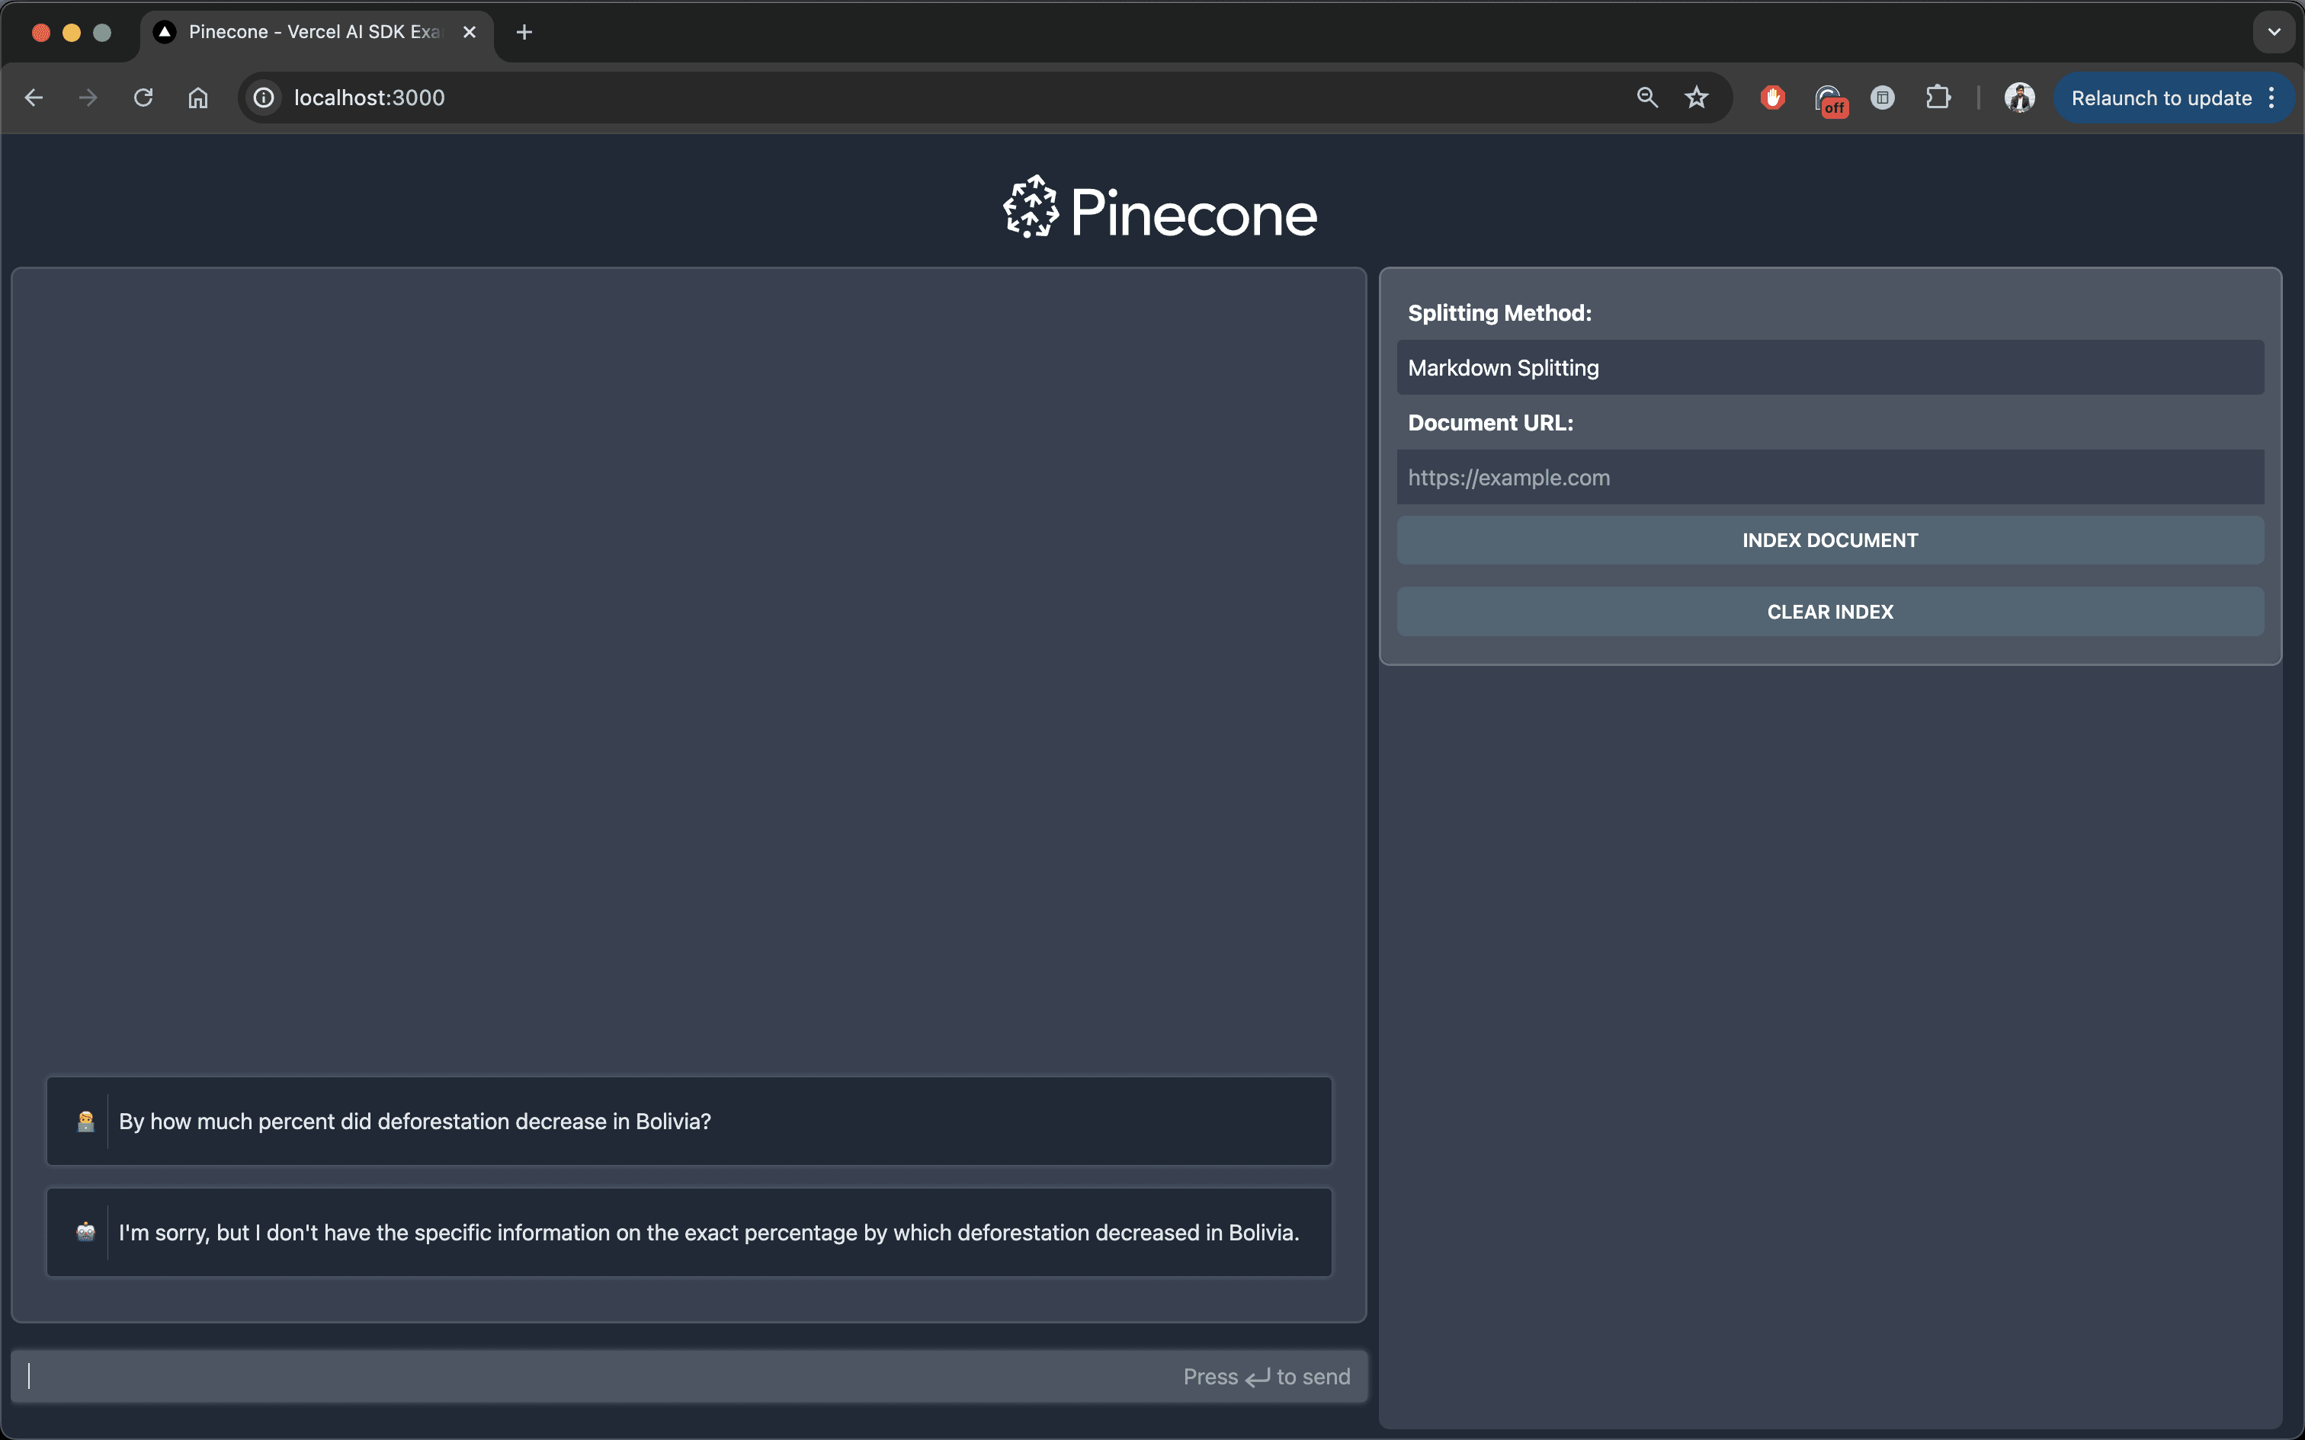This screenshot has height=1440, width=2305.
Task: Open a new tab with plus button
Action: click(x=524, y=32)
